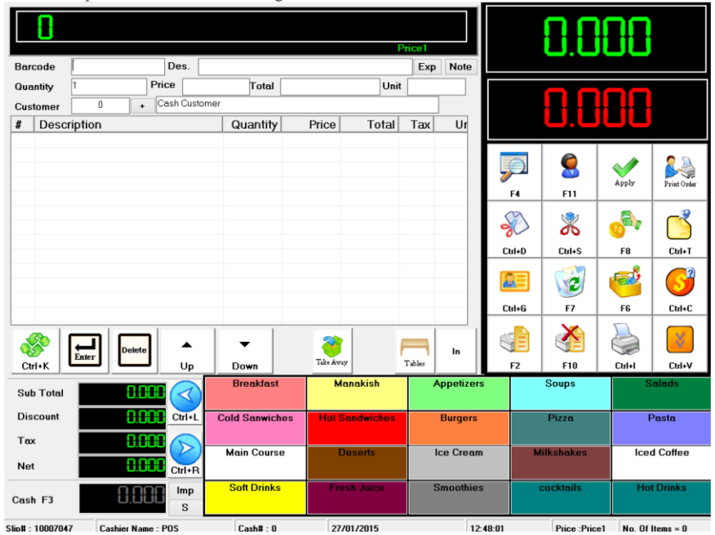Click the Barcode input field
The width and height of the screenshot is (715, 535).
118,66
